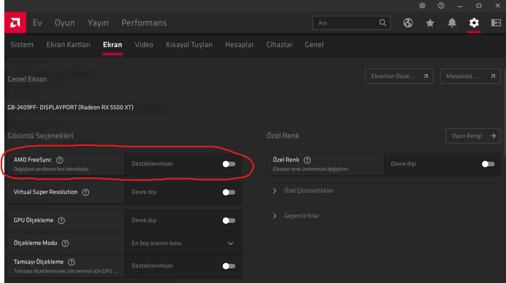The width and height of the screenshot is (506, 283).
Task: Enable the Özel Renk switch
Action: point(488,164)
